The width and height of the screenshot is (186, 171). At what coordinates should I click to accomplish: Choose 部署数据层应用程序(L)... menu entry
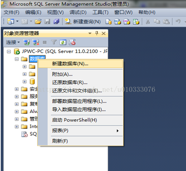click(80, 101)
